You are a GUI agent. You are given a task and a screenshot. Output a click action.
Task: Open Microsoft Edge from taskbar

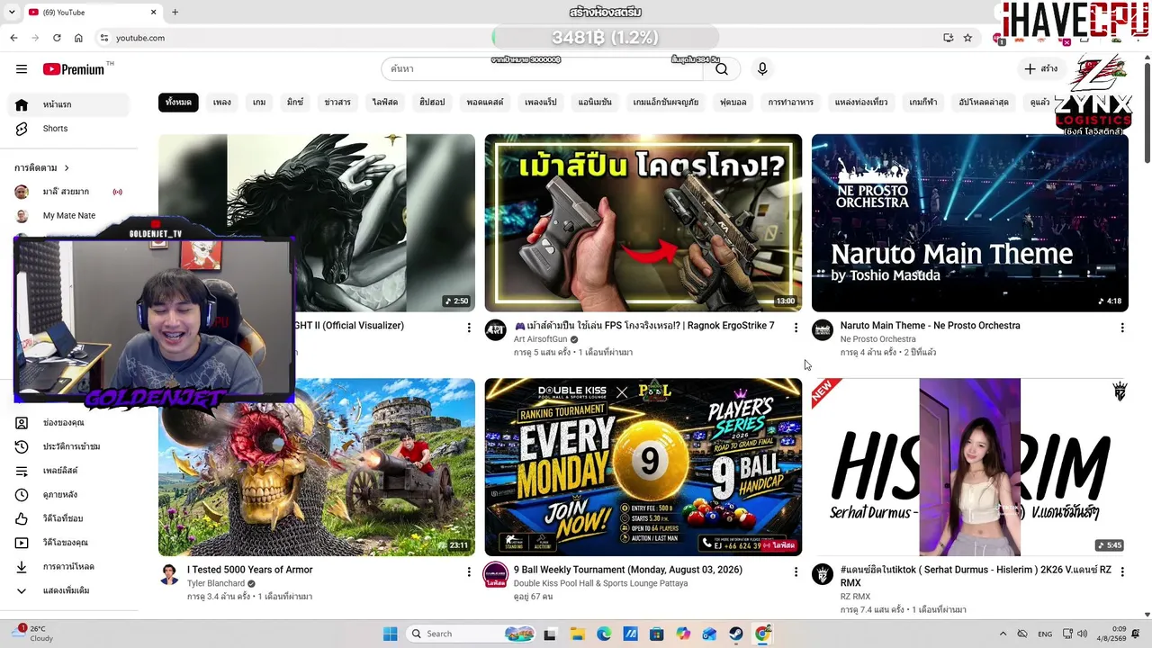[604, 634]
